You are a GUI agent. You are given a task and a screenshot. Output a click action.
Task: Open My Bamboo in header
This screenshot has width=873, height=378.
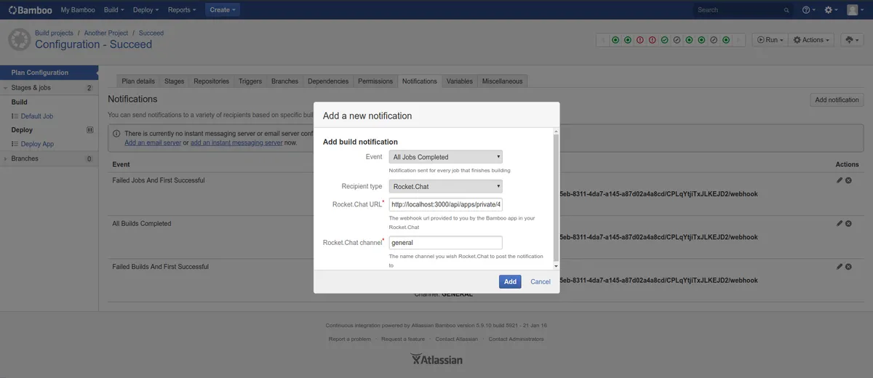(x=77, y=10)
